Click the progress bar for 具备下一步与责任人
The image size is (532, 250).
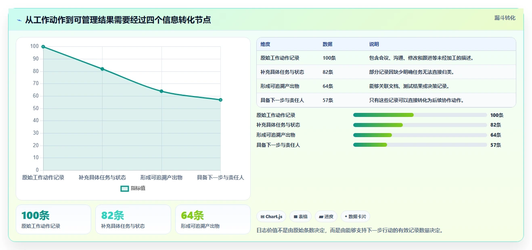[x=420, y=145]
